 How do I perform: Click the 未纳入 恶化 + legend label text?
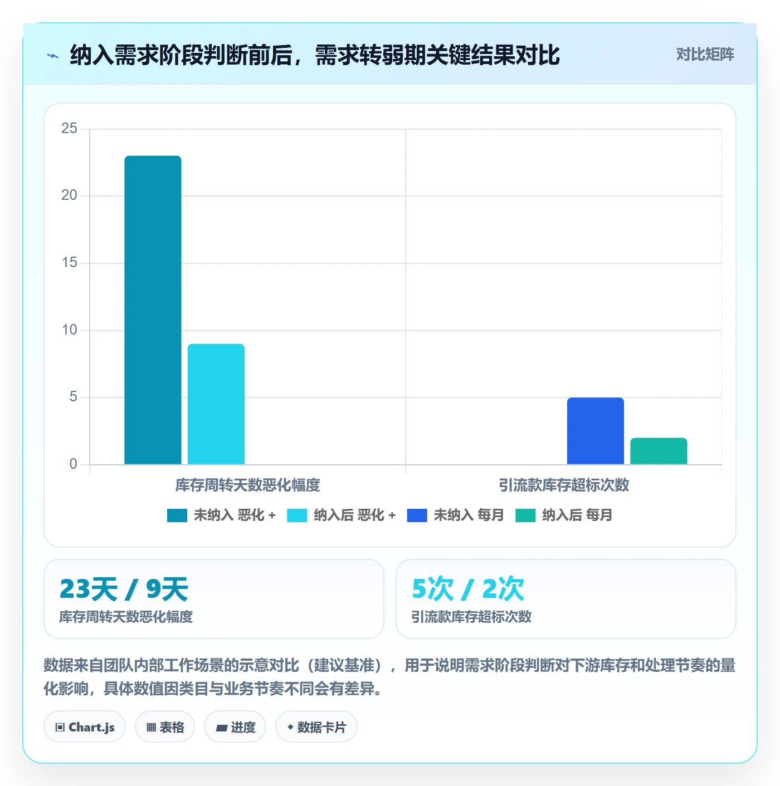[x=235, y=515]
